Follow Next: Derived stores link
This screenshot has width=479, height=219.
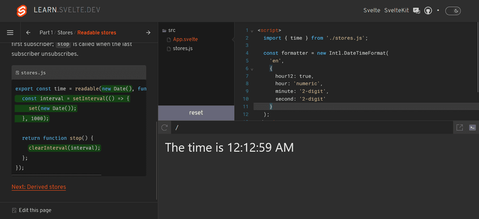[x=39, y=187]
